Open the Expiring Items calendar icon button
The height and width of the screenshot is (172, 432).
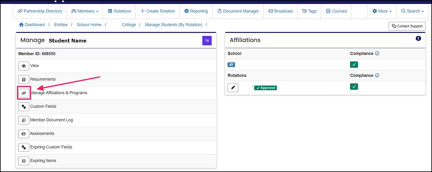(x=24, y=161)
